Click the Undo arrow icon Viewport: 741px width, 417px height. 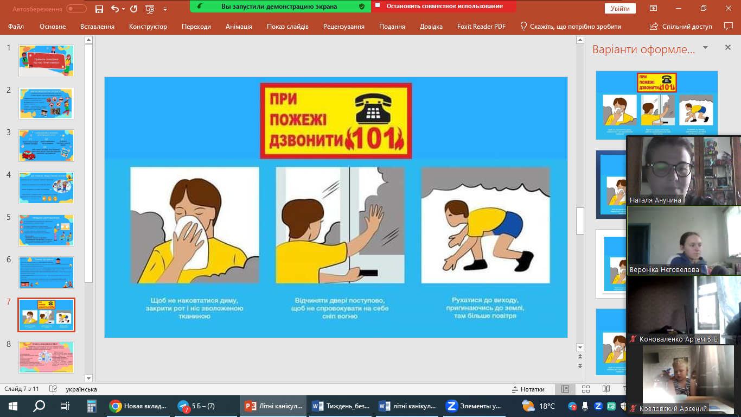114,9
